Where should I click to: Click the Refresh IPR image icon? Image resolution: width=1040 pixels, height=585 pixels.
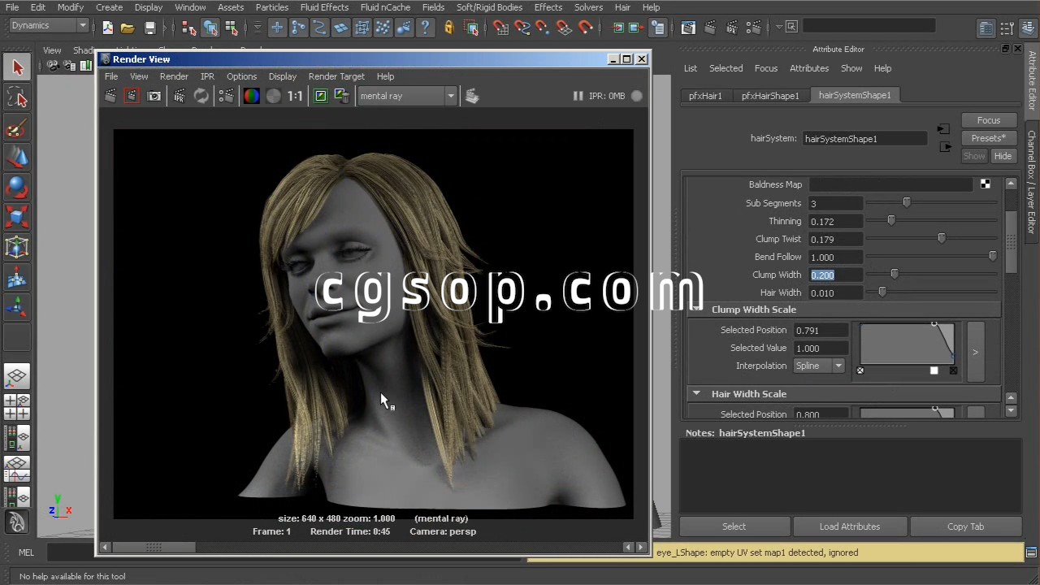point(201,96)
